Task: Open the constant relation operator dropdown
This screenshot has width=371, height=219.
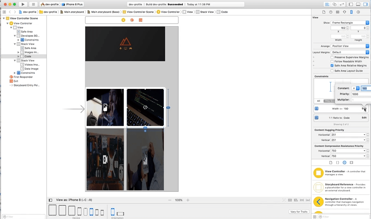Action: pyautogui.click(x=356, y=88)
